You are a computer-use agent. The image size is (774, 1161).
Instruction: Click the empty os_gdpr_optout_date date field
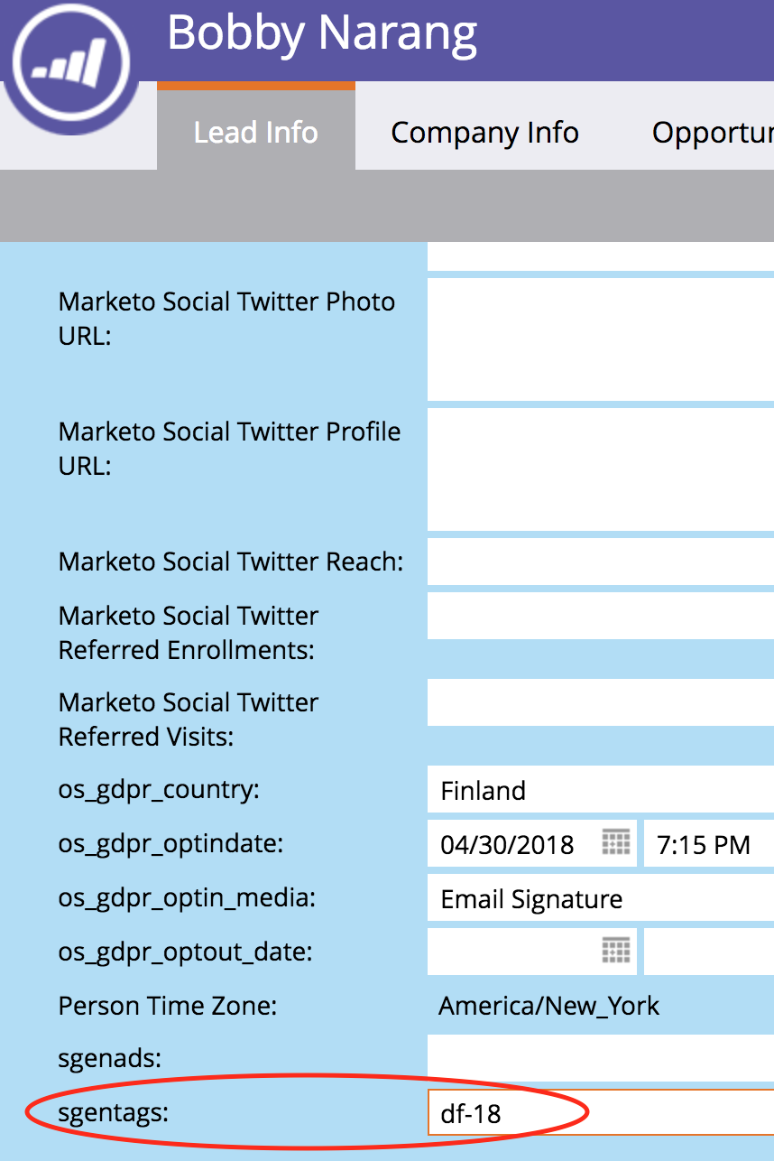click(x=532, y=952)
